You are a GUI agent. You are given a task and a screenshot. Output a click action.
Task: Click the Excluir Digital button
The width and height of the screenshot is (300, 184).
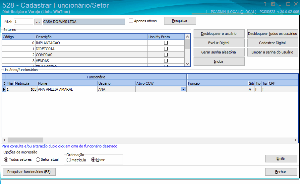click(x=219, y=43)
